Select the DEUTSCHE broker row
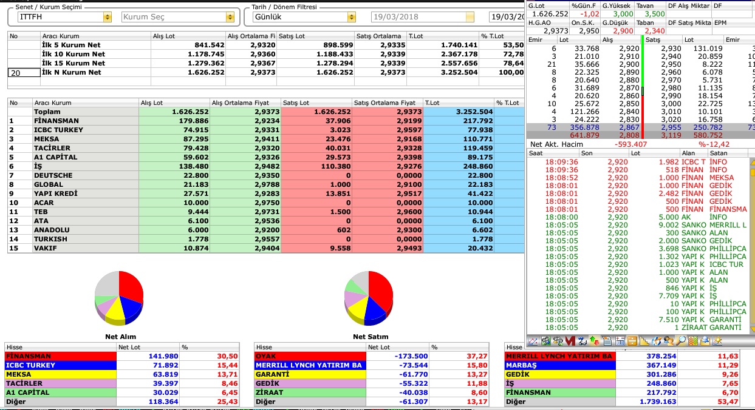 pos(265,175)
